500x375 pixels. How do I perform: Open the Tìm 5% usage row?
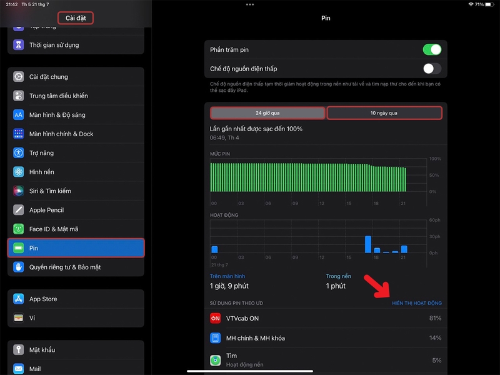tap(326, 361)
